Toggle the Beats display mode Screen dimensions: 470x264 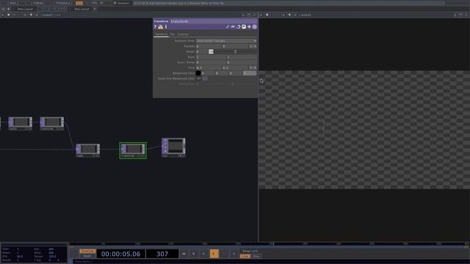pyautogui.click(x=87, y=256)
